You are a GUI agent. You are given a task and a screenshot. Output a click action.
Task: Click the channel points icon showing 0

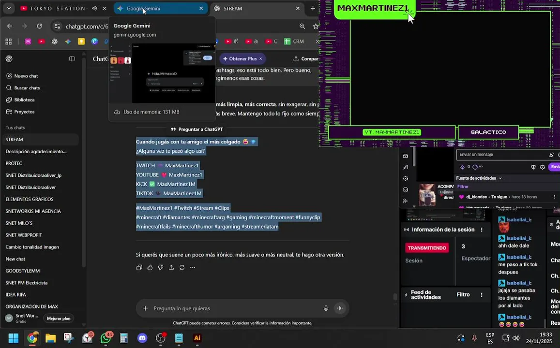click(x=465, y=167)
